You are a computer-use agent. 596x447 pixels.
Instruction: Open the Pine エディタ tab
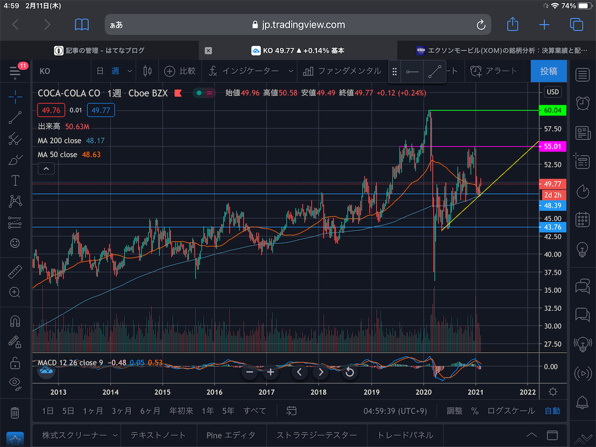click(x=230, y=435)
